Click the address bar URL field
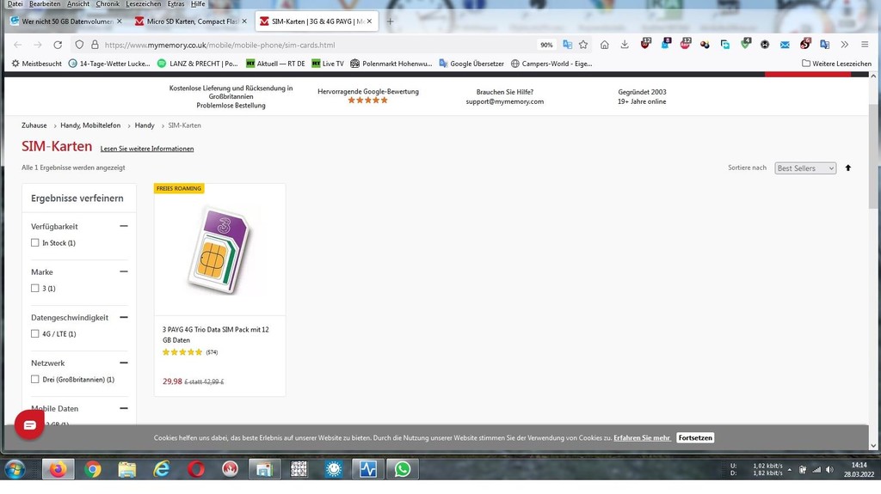Screen dimensions: 881x494 (317, 45)
